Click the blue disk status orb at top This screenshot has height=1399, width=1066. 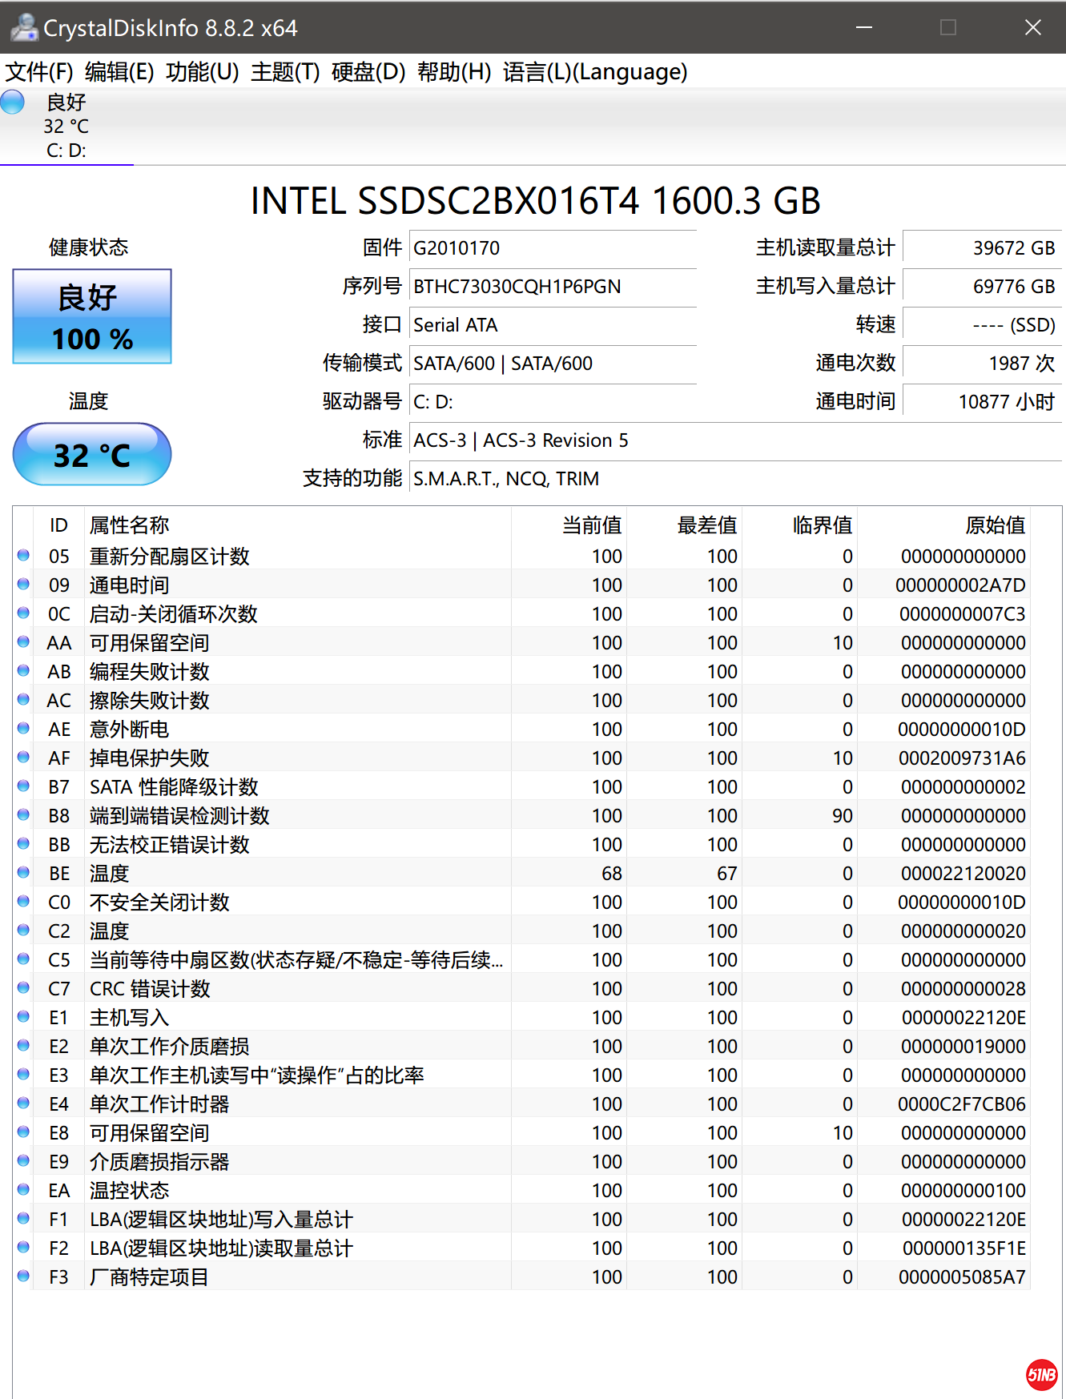click(x=13, y=103)
